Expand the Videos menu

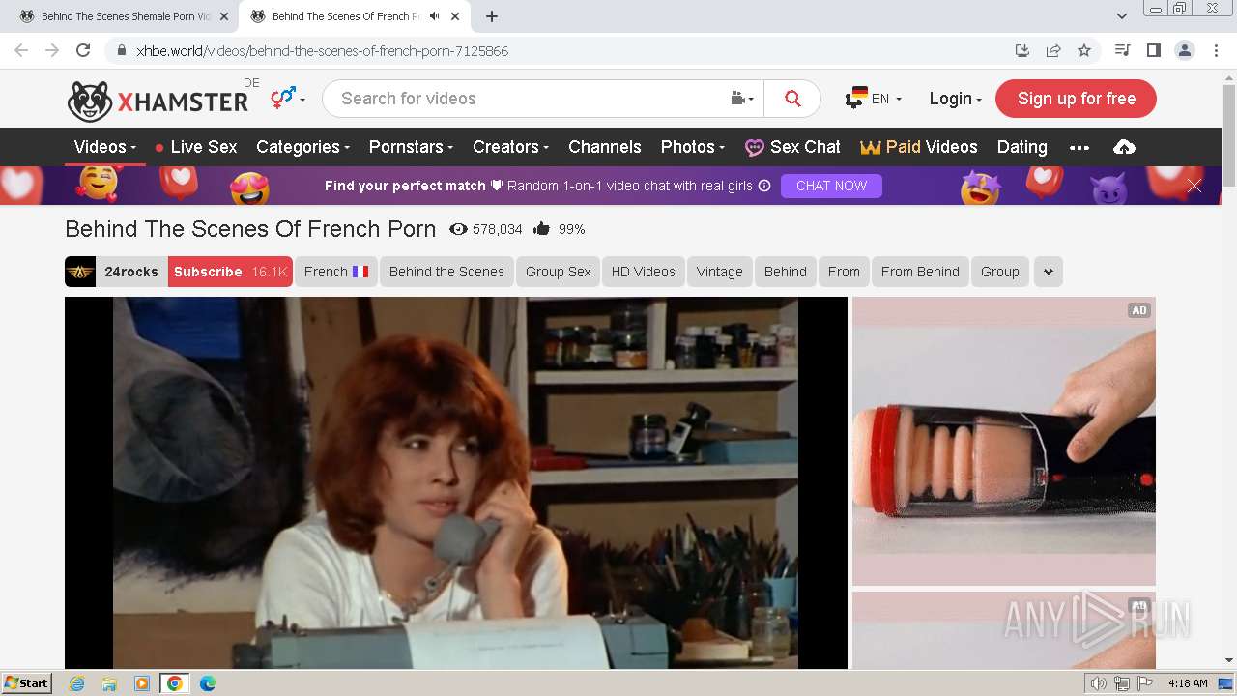coord(105,147)
